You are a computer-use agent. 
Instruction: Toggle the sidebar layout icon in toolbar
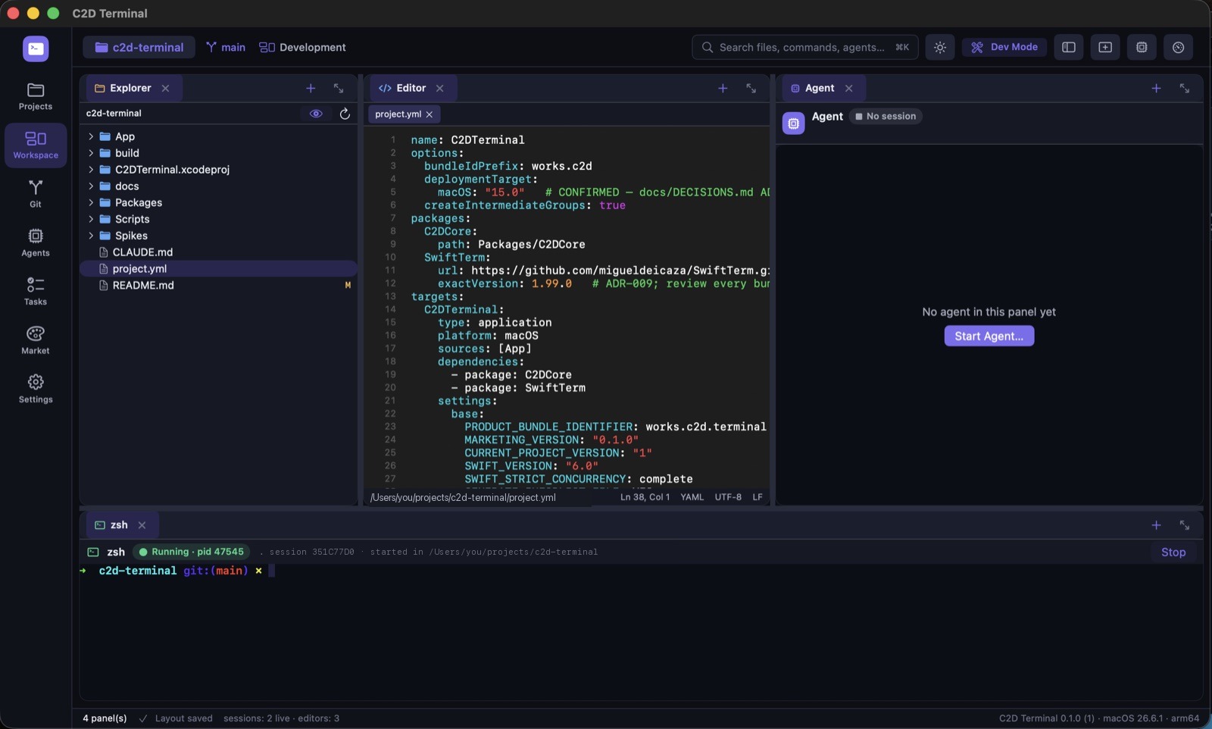pyautogui.click(x=1069, y=47)
